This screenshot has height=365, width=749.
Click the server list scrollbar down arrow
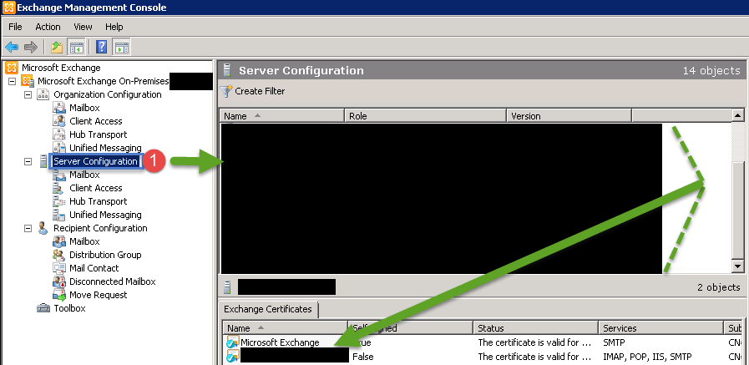pos(738,266)
